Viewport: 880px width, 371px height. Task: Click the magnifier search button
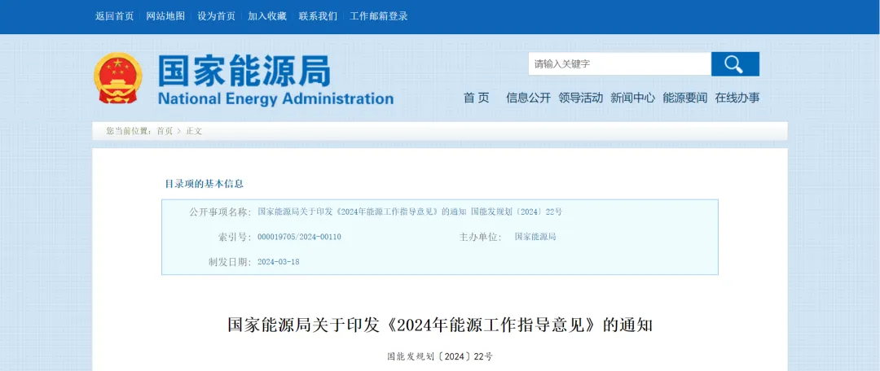(x=735, y=64)
